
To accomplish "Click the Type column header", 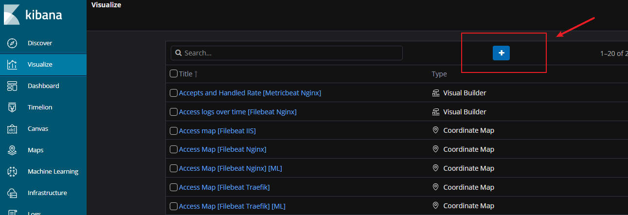I will [x=439, y=74].
